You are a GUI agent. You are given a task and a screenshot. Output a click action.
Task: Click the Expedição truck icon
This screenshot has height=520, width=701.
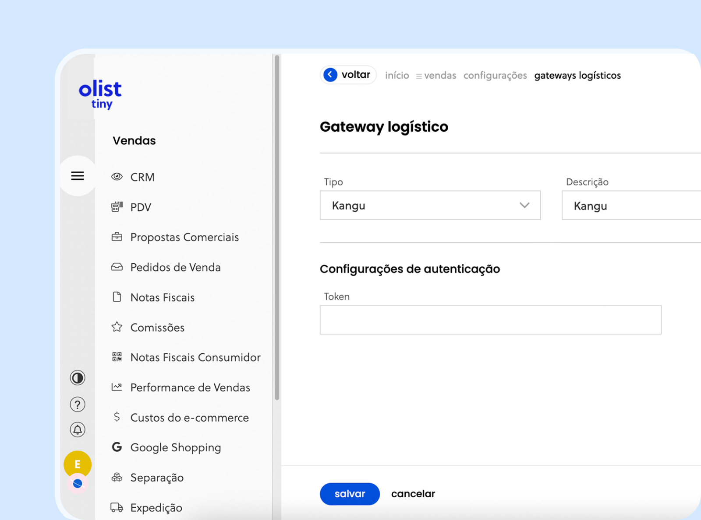pyautogui.click(x=117, y=507)
